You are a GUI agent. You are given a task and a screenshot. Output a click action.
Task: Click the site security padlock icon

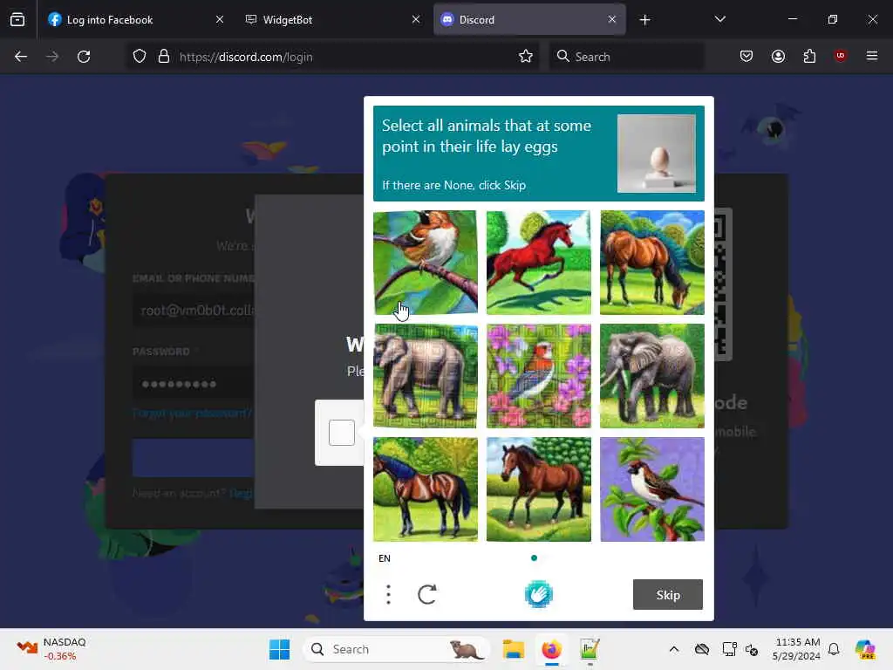[164, 57]
